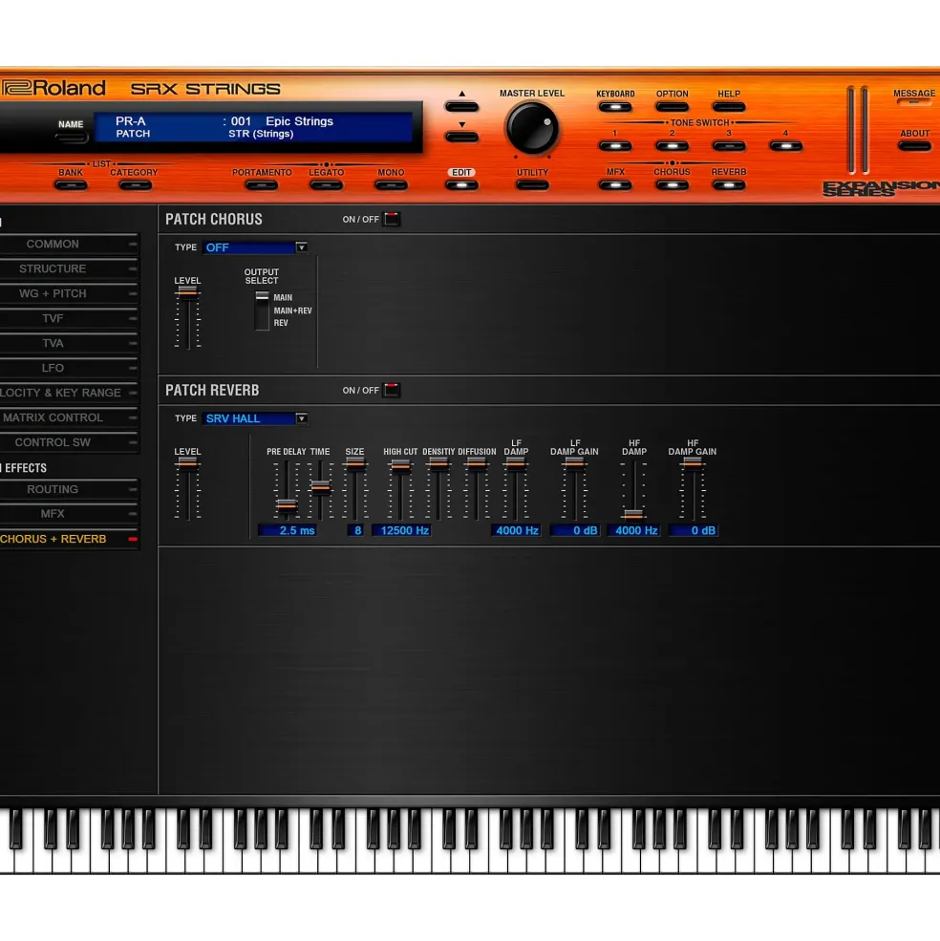The width and height of the screenshot is (940, 941).
Task: Open the TVF edit page
Action: tap(69, 319)
